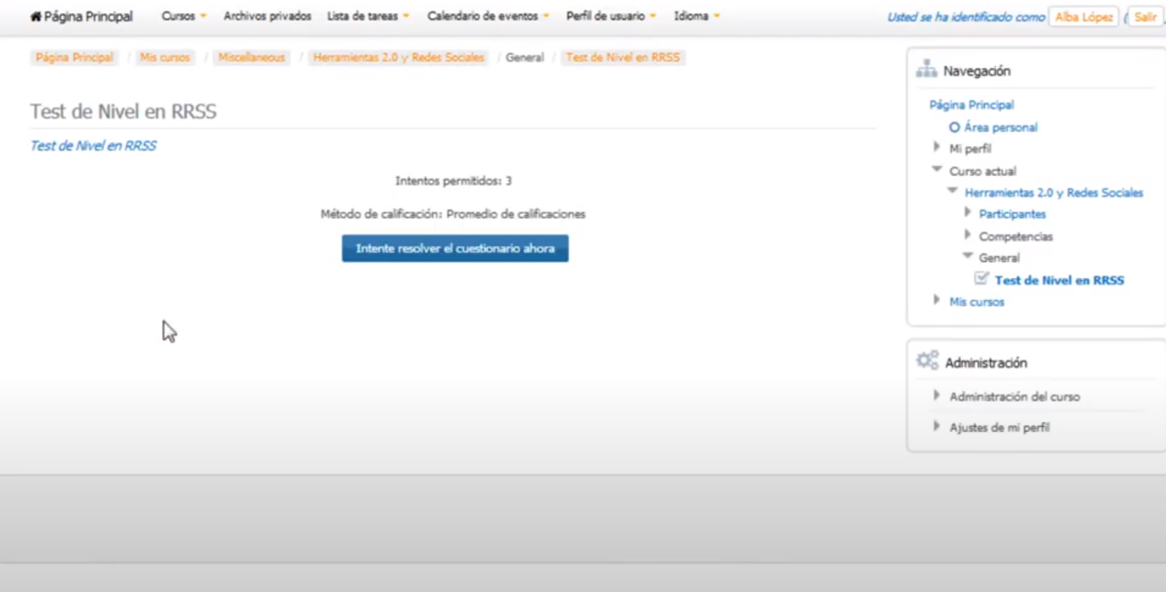Click Herramientas 2.0 y Redes Sociales breadcrumb
Image resolution: width=1166 pixels, height=592 pixels.
point(399,58)
